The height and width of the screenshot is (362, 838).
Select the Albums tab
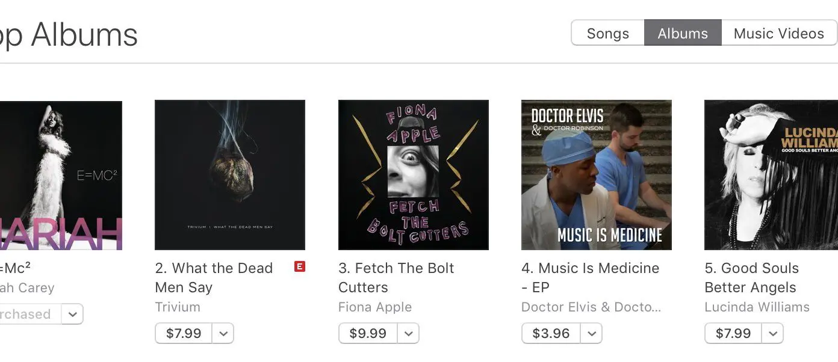683,34
